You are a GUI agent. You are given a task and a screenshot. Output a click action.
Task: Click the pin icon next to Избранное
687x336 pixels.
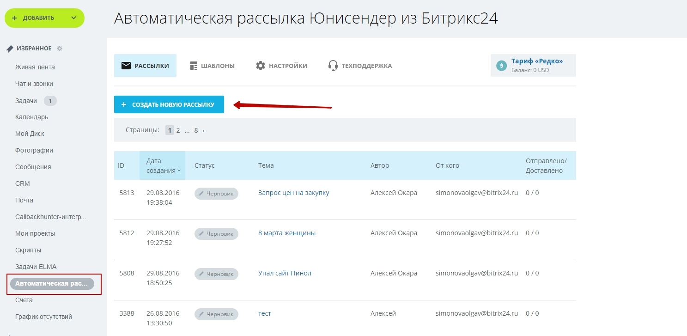click(10, 49)
